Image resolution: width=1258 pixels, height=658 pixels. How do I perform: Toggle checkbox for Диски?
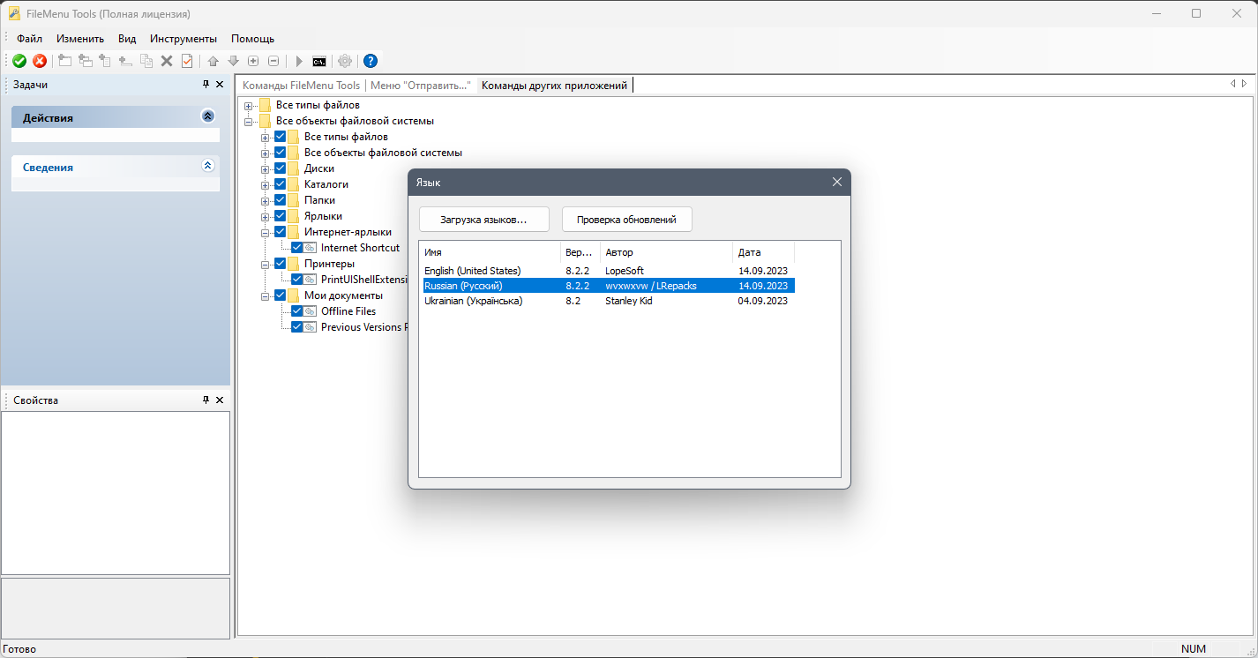281,168
